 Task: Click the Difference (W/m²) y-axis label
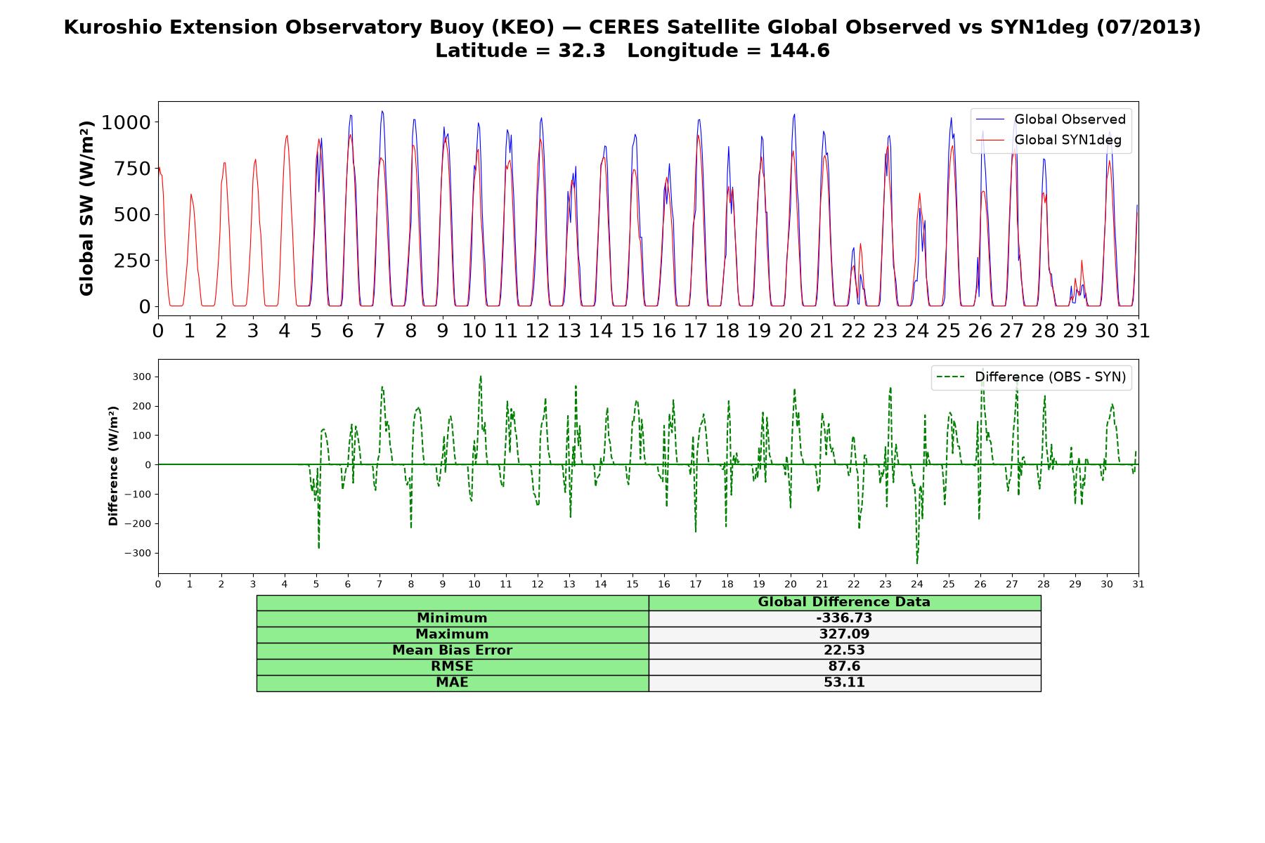coord(113,466)
